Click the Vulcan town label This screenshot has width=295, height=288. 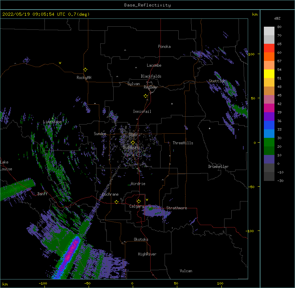tap(186, 271)
